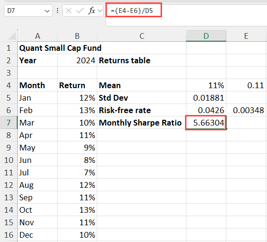Expand the Name Box dropdown arrow
The width and height of the screenshot is (267, 242).
pyautogui.click(x=47, y=11)
